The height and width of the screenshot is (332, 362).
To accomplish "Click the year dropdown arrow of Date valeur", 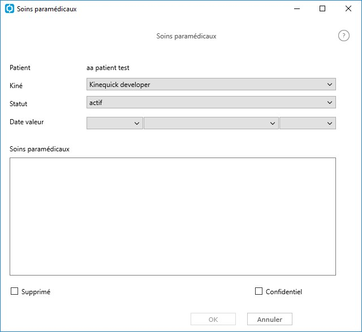I will pos(330,124).
